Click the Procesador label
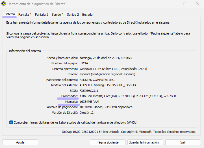The width and height of the screenshot is (204, 148). pos(70,96)
